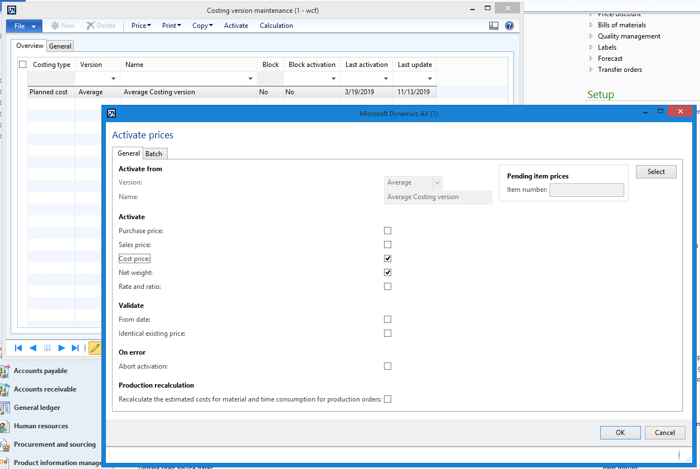
Task: Open General ledger module icon
Action: 4,408
